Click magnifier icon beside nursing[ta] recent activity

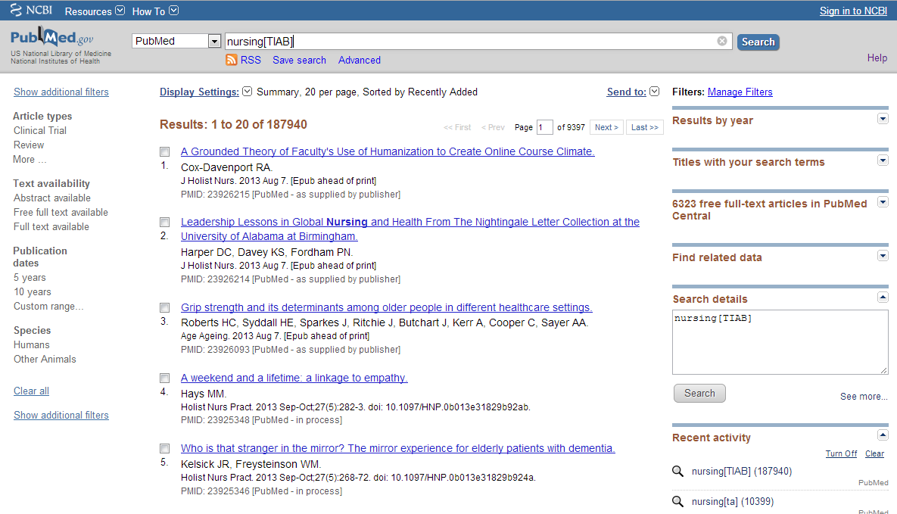678,501
